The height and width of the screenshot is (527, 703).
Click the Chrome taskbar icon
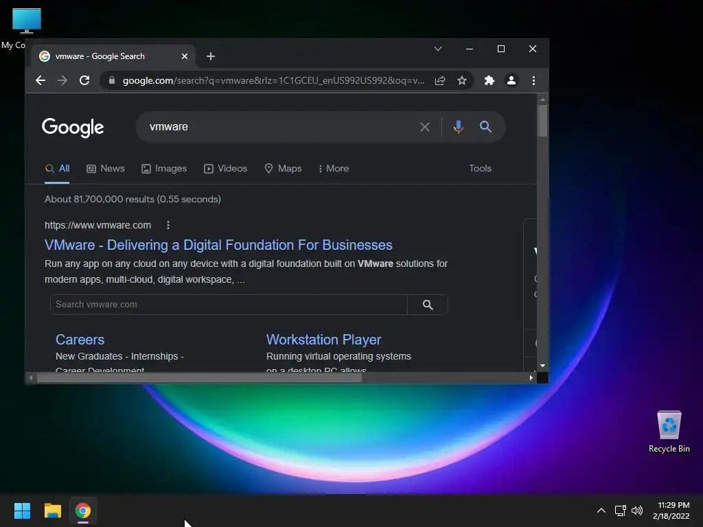[83, 511]
